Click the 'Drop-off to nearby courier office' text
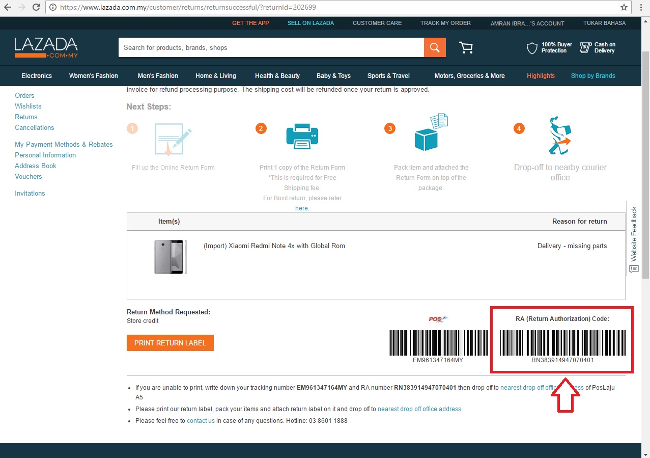The image size is (650, 458). point(560,172)
